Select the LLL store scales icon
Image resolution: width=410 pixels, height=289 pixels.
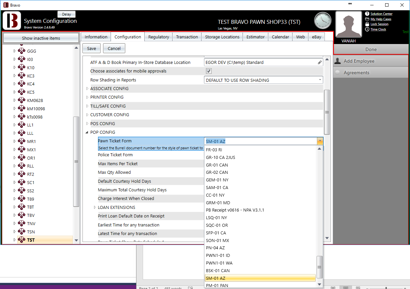(x=22, y=133)
